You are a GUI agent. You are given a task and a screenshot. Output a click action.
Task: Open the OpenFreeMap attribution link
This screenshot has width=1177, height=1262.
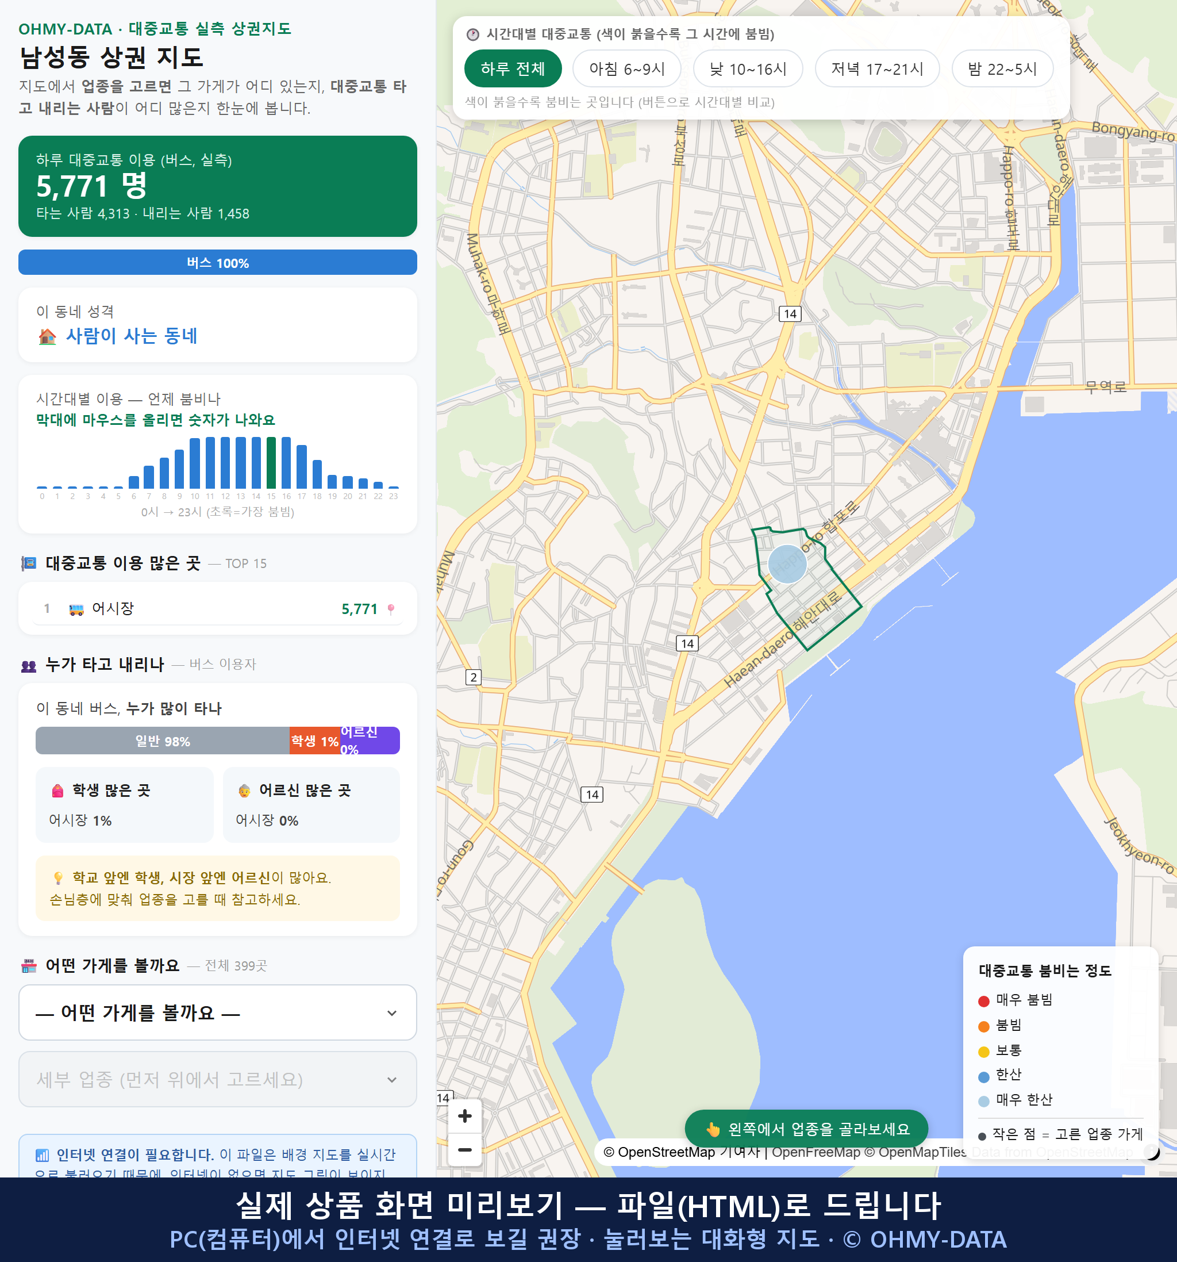pos(816,1152)
